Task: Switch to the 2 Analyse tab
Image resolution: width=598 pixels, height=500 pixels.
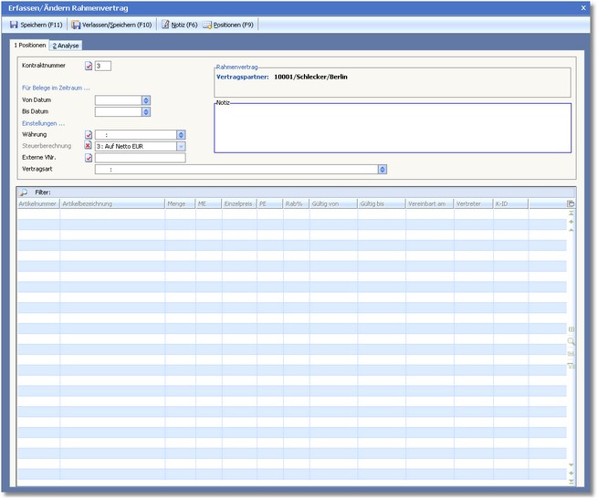Action: 66,45
